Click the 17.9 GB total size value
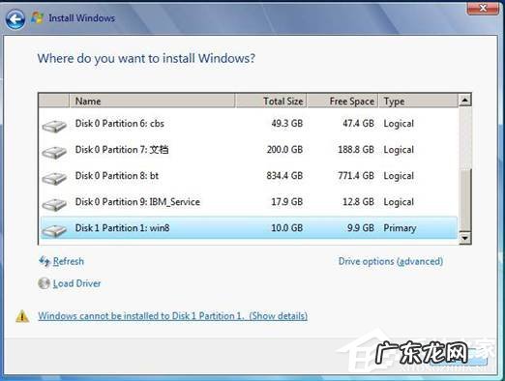This screenshot has height=381, width=505. [286, 202]
